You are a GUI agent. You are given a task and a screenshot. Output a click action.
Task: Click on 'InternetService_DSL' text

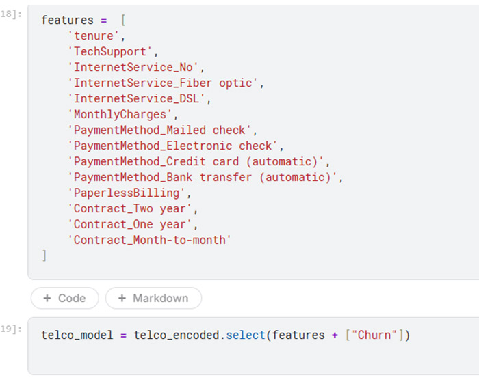[x=138, y=98]
